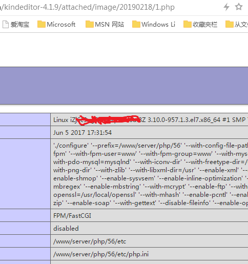Click the line starting mbregex' '--enable-mbstring'

(x=151, y=187)
